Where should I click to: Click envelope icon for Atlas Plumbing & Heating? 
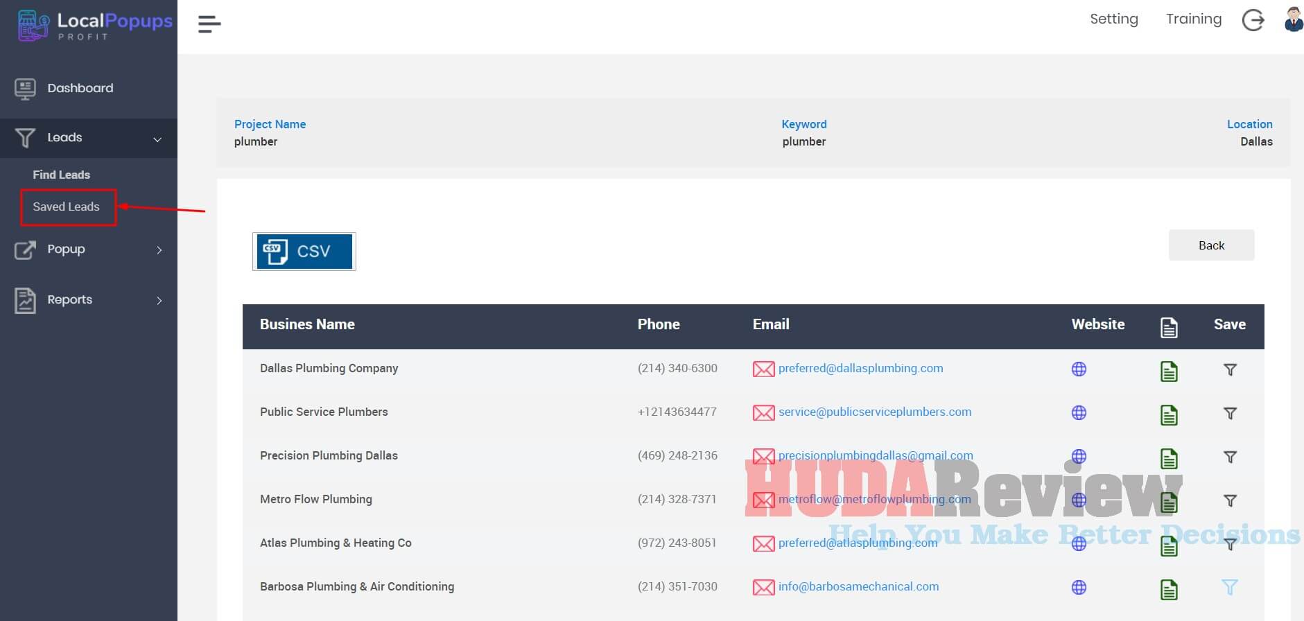763,544
